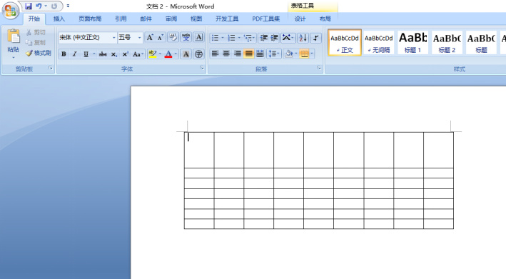Toggle italic formatting
The image size is (506, 279).
point(74,54)
